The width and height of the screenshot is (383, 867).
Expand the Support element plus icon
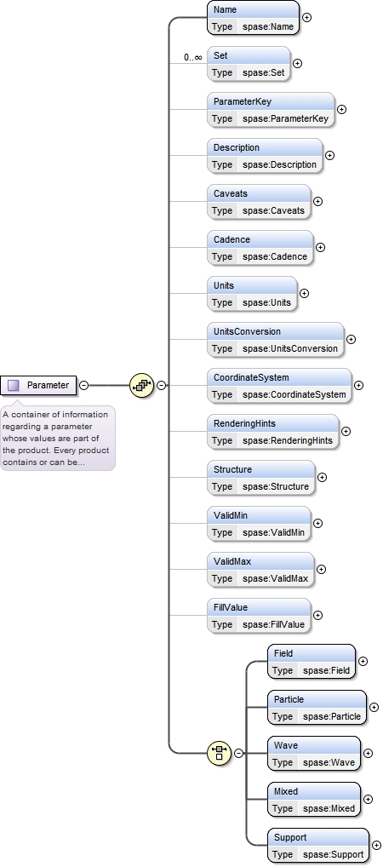[x=376, y=845]
